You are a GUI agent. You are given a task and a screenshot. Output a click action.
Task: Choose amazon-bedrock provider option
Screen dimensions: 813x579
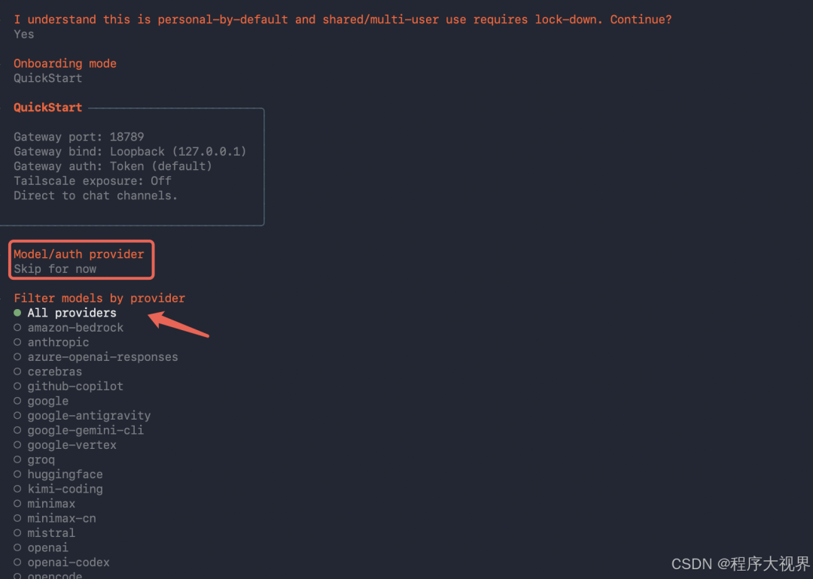[75, 328]
